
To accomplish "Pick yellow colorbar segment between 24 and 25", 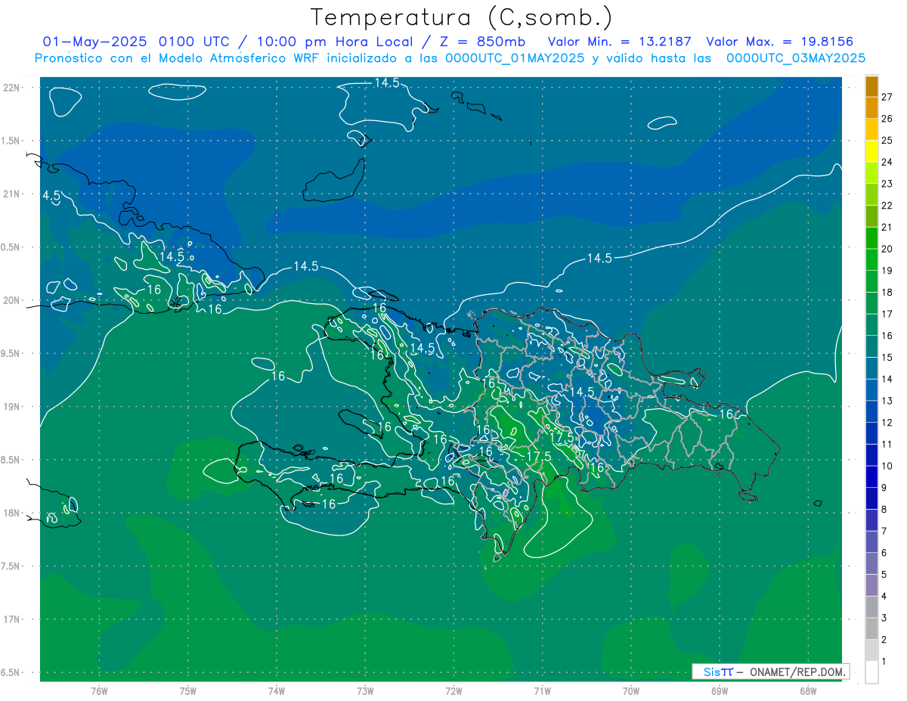I will pyautogui.click(x=871, y=150).
